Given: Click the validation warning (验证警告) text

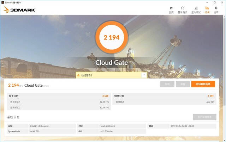Looking at the screenshot, I should point(87,75).
